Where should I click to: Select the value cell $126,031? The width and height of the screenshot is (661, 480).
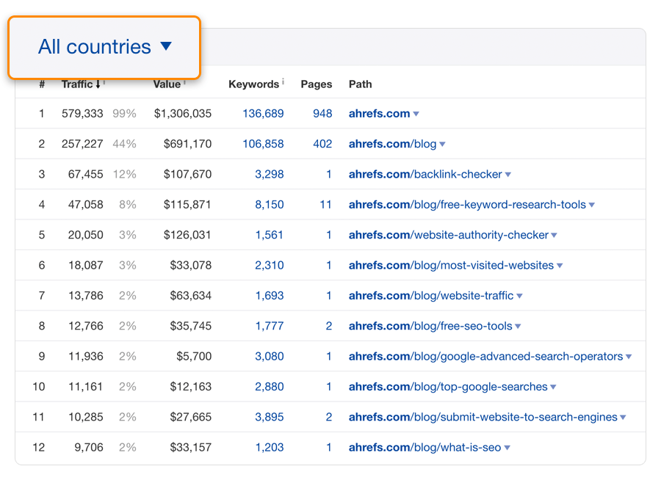[187, 235]
